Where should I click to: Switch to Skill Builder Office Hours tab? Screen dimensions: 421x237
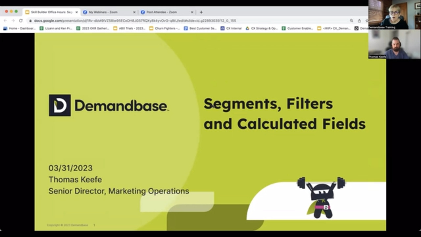tap(51, 12)
